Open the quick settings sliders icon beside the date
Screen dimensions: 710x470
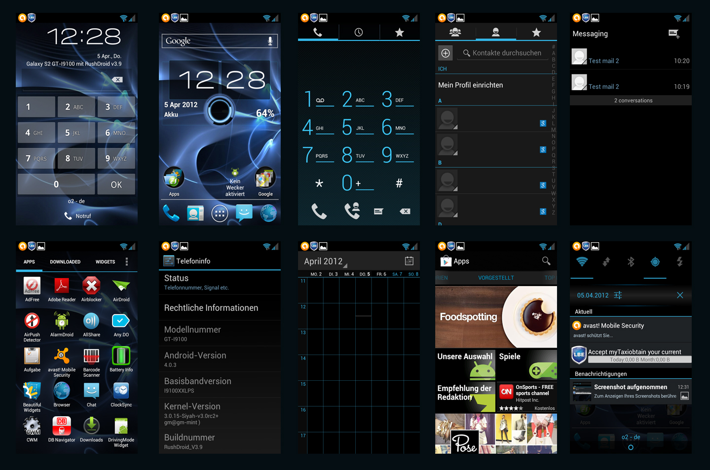[x=618, y=295]
